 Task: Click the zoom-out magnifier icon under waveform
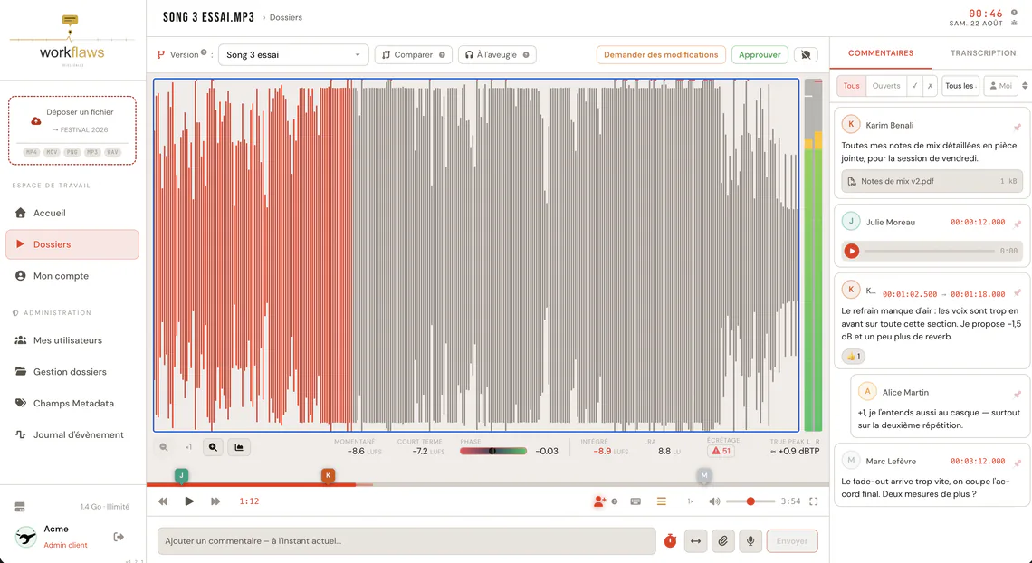(x=164, y=447)
